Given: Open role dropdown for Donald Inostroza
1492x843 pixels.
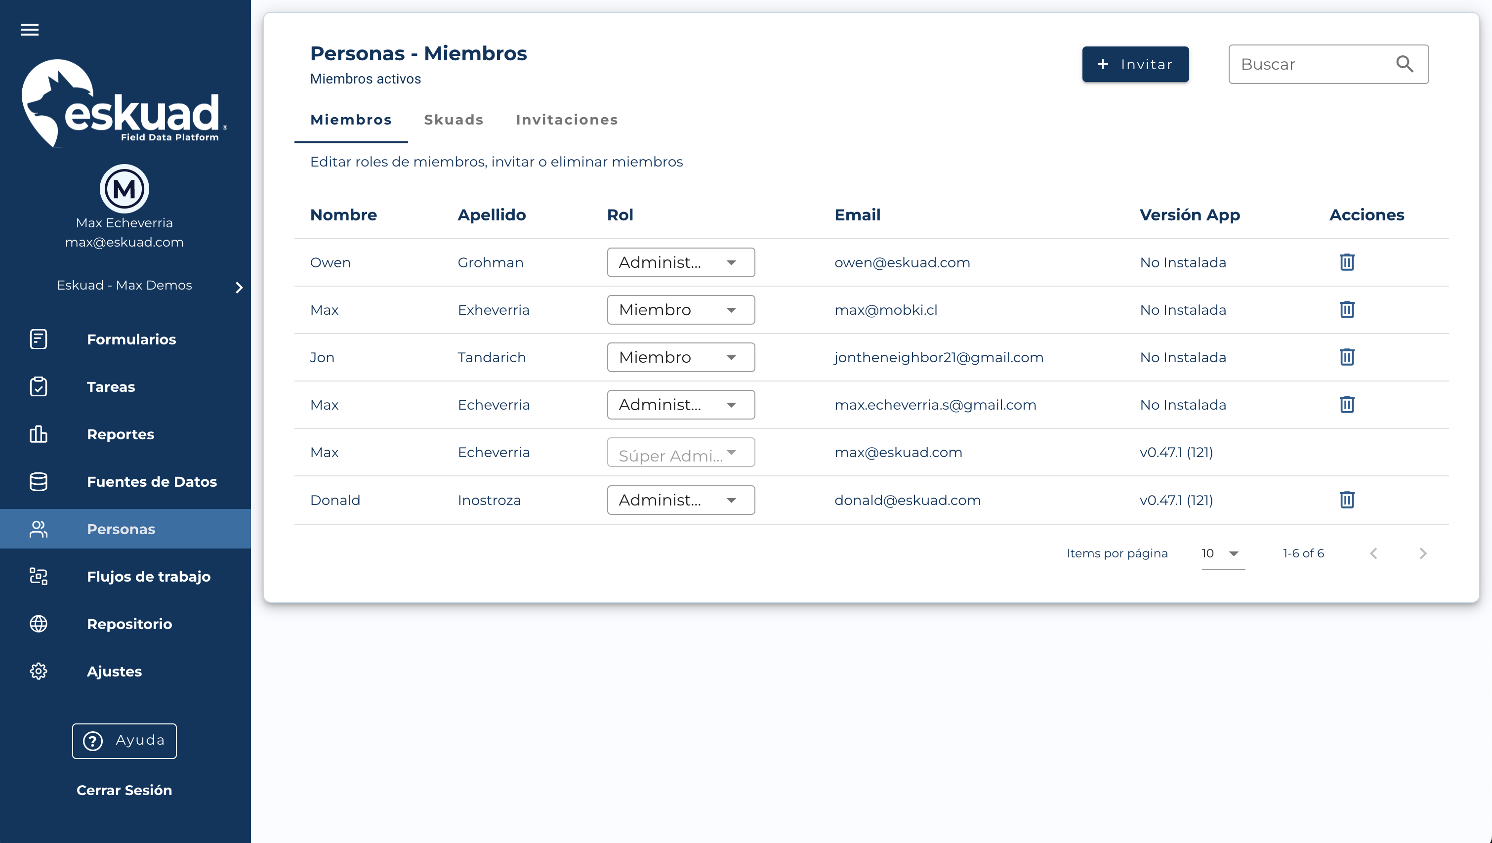Looking at the screenshot, I should (x=681, y=500).
